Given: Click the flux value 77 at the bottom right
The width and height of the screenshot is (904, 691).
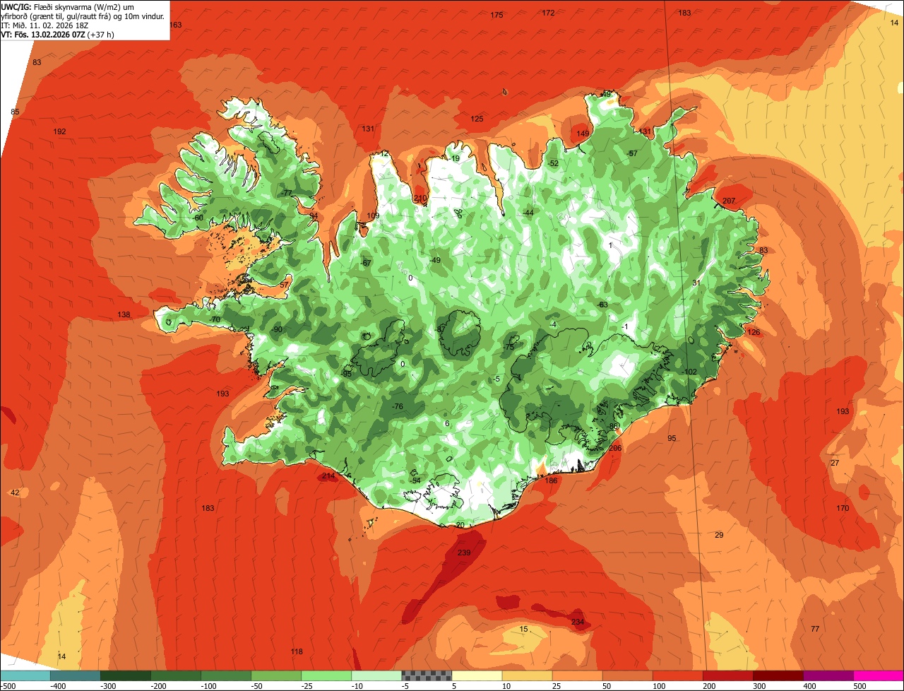Looking at the screenshot, I should [x=815, y=629].
